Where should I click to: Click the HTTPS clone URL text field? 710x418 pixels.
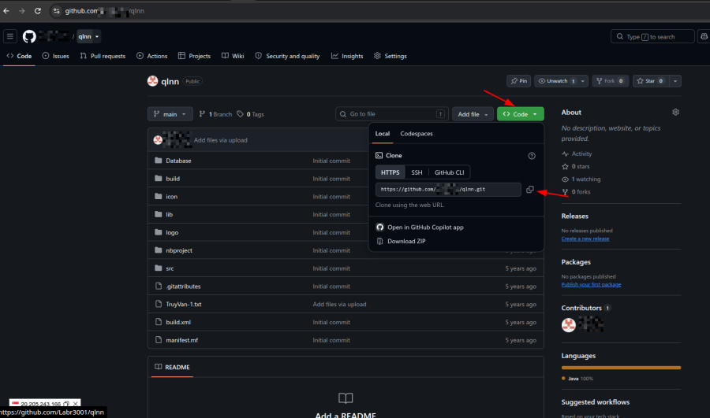pos(448,190)
